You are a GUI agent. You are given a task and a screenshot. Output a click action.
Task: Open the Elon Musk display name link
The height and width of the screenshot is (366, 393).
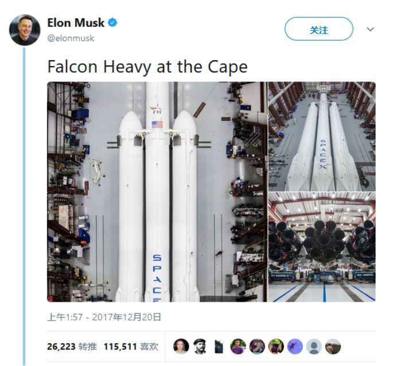[x=75, y=23]
